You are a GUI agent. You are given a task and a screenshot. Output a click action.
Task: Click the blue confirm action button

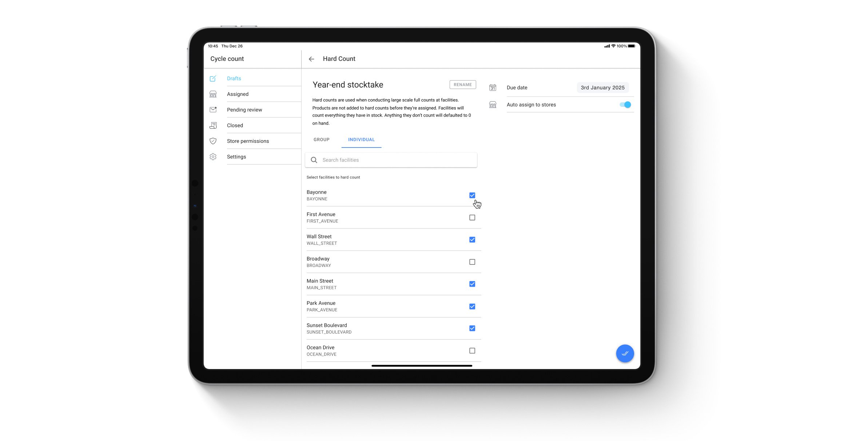625,353
